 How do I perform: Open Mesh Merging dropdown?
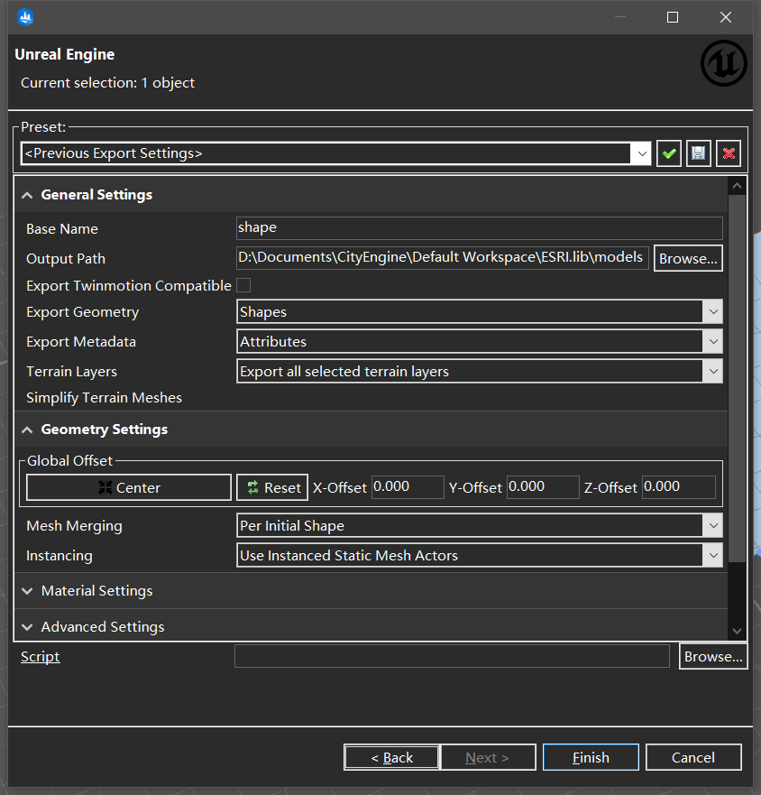(x=713, y=525)
